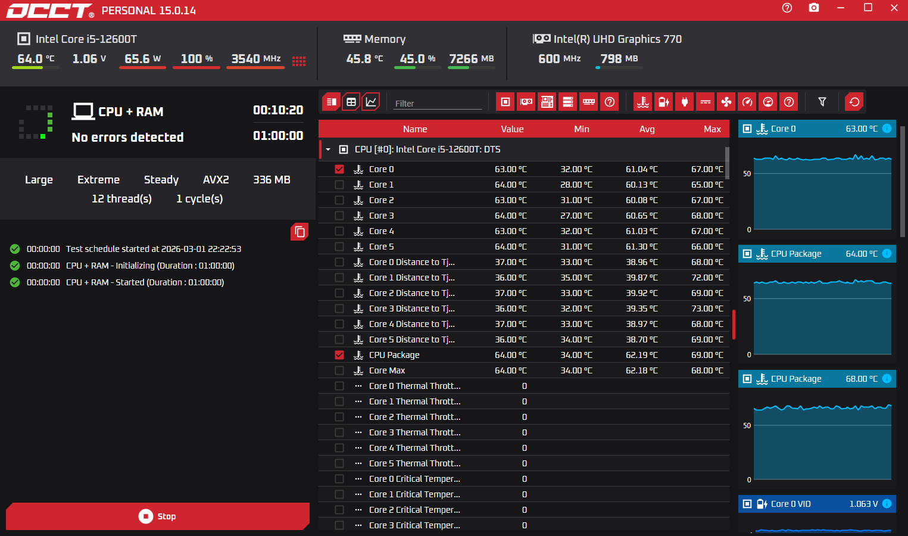This screenshot has height=536, width=908.
Task: Stop the running CPU + RAM test
Action: tap(158, 516)
